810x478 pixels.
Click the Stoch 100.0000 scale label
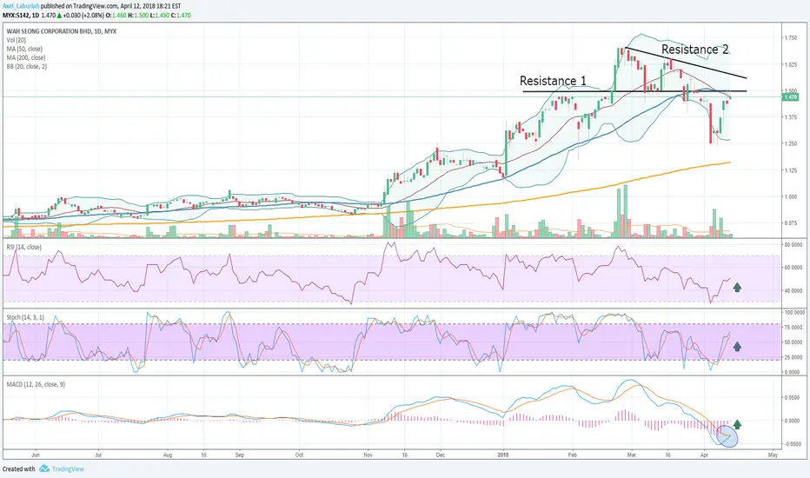tap(794, 313)
